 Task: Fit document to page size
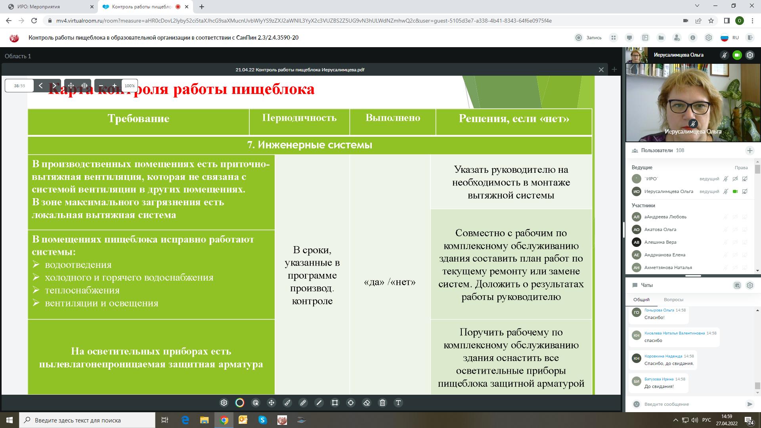71,86
